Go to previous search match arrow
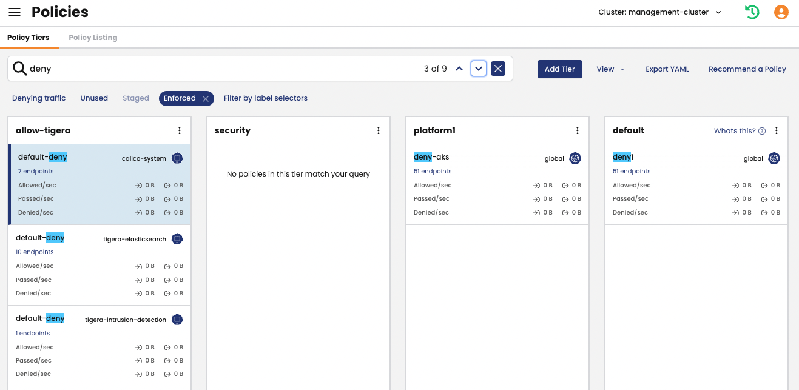This screenshot has width=799, height=390. pyautogui.click(x=459, y=69)
